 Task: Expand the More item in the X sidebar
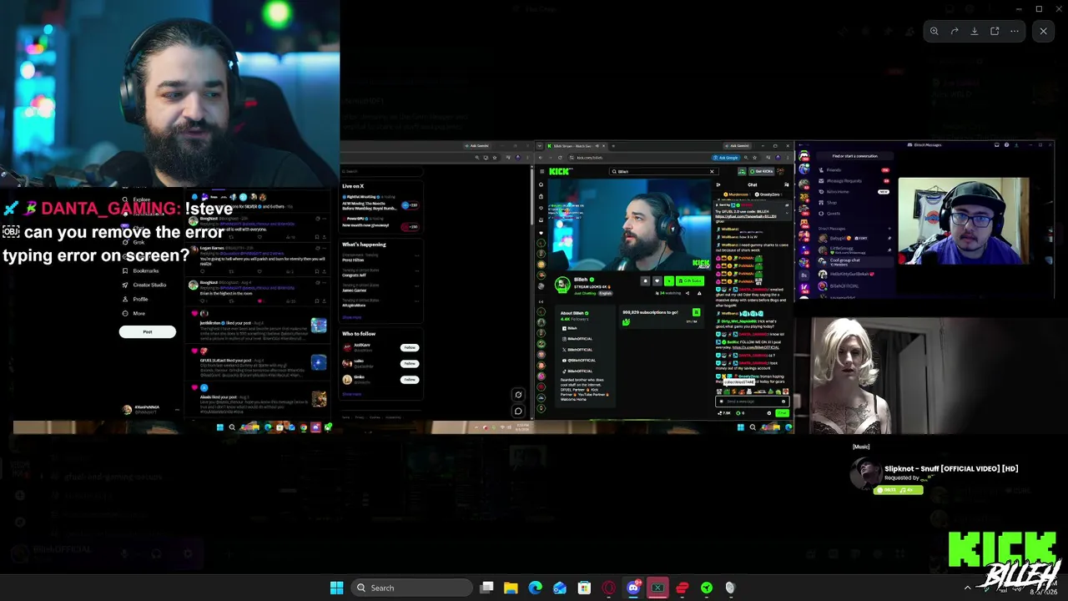tap(133, 313)
